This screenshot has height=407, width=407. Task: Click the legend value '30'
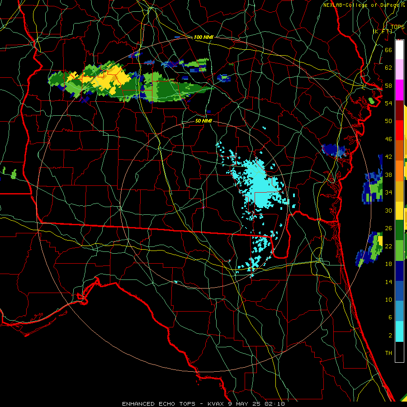(x=388, y=210)
